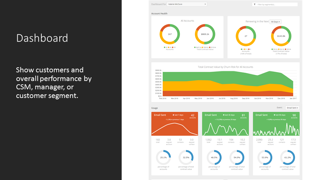The height and width of the screenshot is (180, 320).
Task: Select the Email Sent last 30 days sparkline
Action: 225,129
